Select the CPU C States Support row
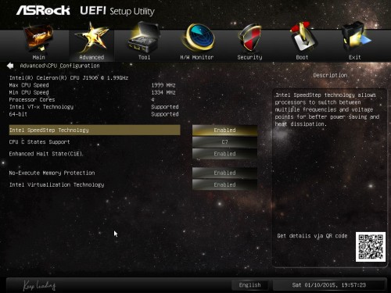The image size is (391, 293). click(95, 142)
